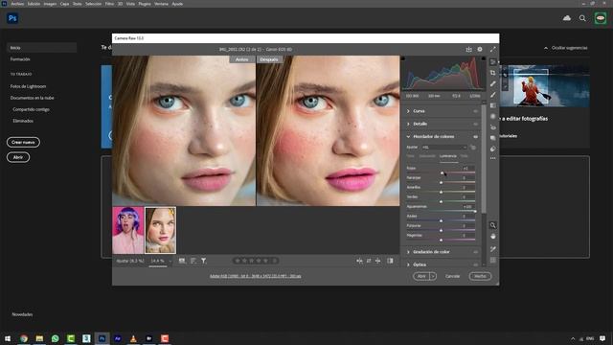The image size is (613, 345).
Task: Toggle histogram shadow clipping warning
Action: 403,58
